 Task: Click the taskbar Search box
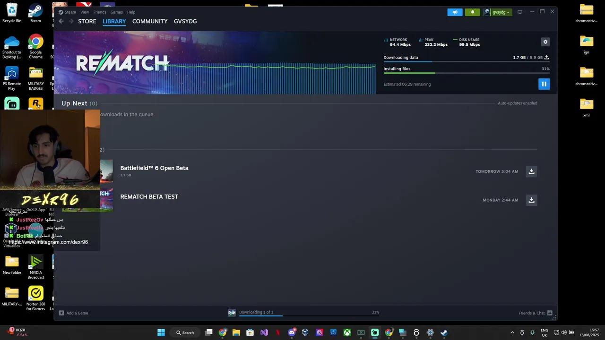click(x=185, y=332)
